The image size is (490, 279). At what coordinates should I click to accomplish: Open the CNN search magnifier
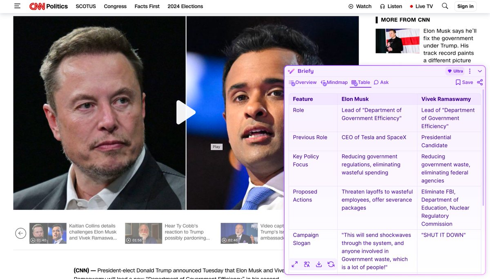tap(445, 6)
